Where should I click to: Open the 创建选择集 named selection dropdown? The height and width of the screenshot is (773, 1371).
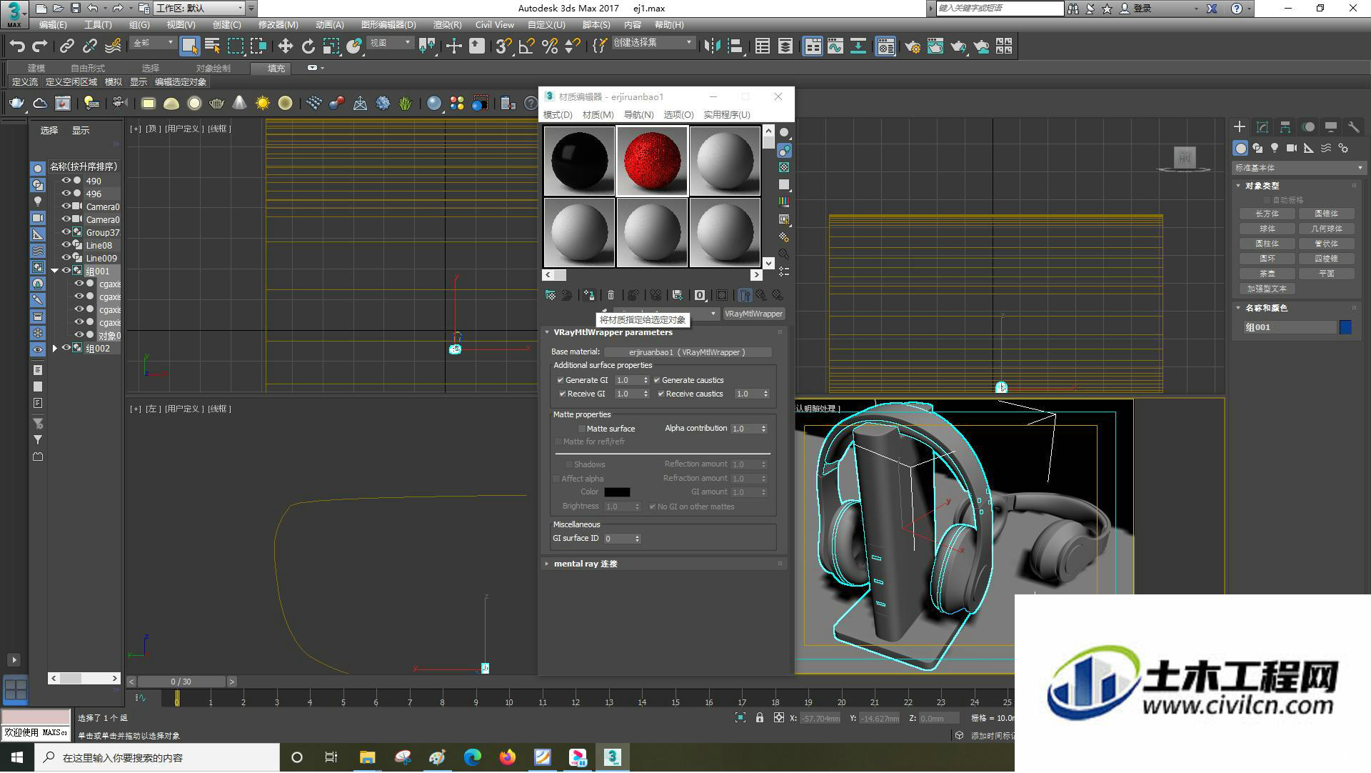653,43
